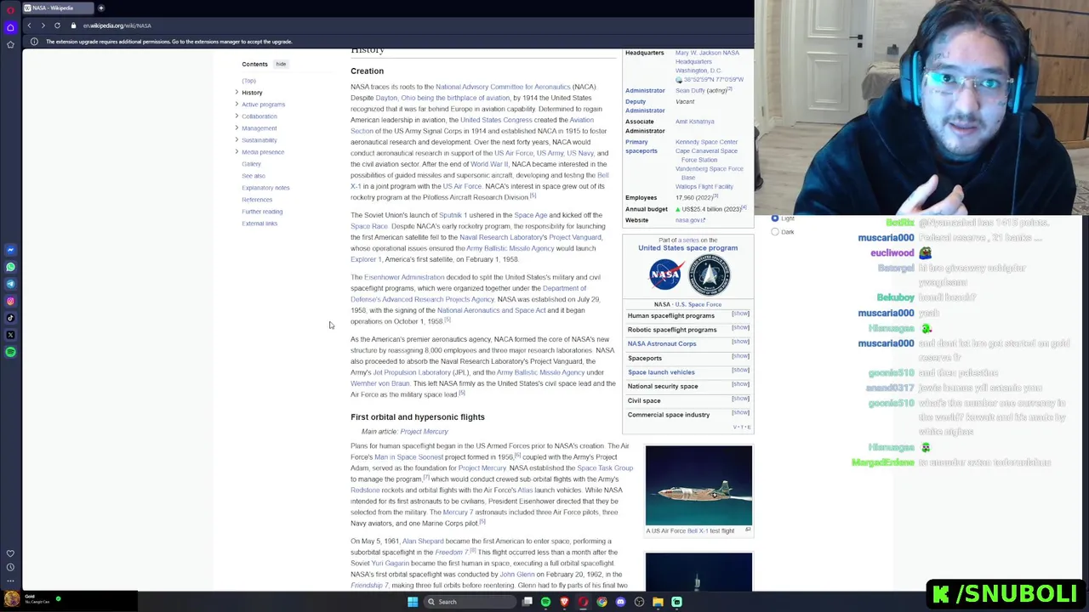Open File Explorer from the taskbar
The height and width of the screenshot is (612, 1089).
point(658,602)
